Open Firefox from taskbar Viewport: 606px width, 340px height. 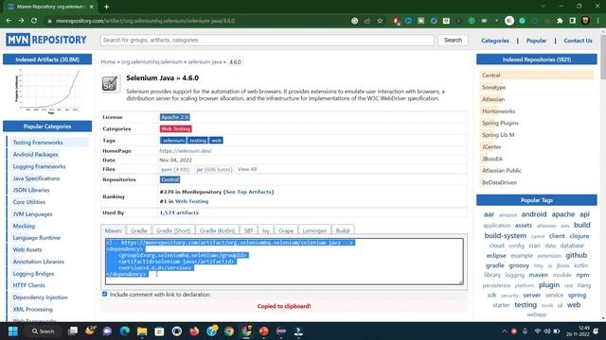[194, 331]
